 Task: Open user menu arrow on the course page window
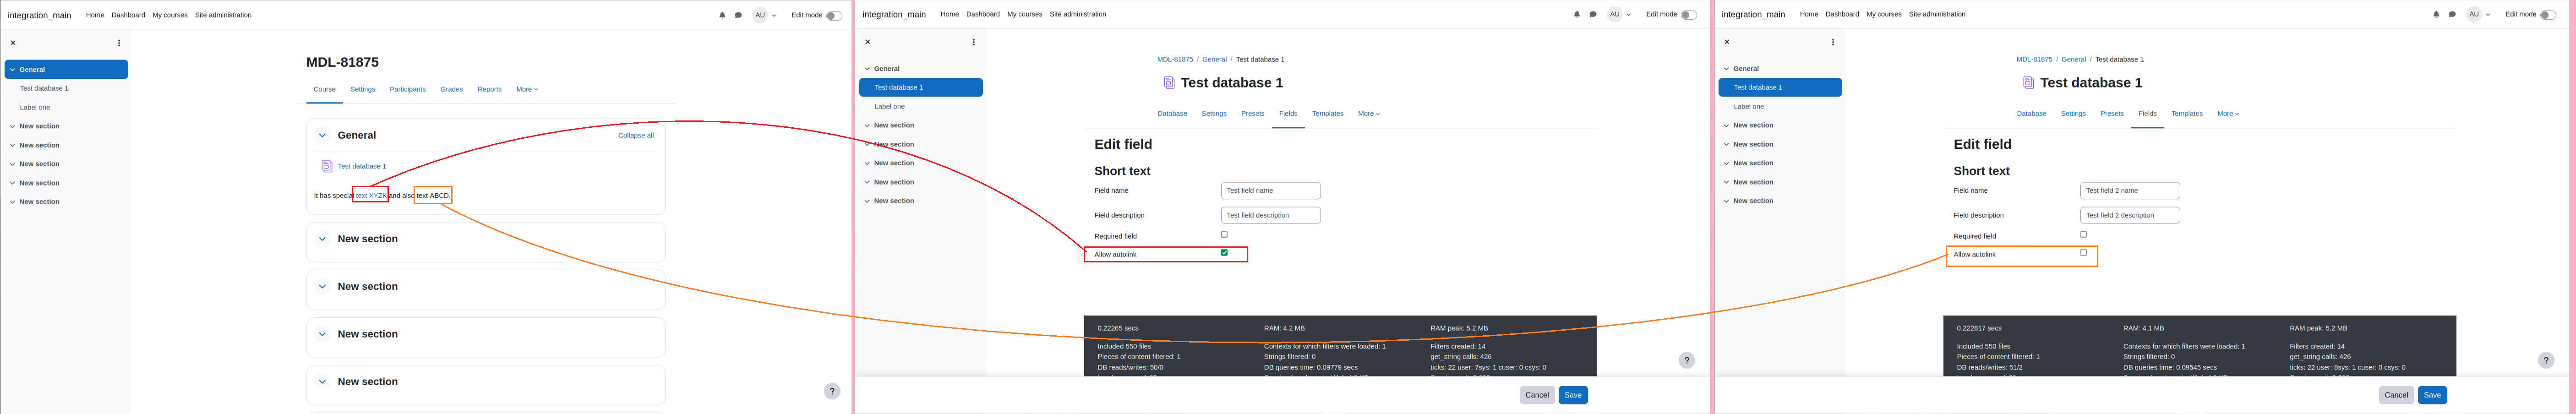point(774,16)
